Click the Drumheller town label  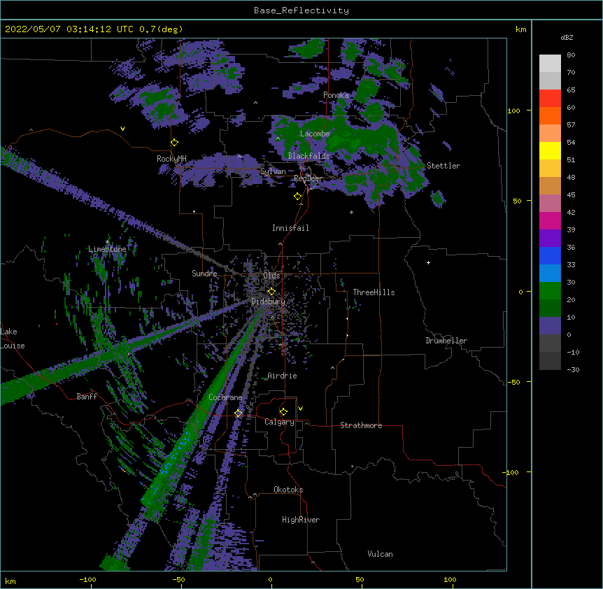(446, 341)
